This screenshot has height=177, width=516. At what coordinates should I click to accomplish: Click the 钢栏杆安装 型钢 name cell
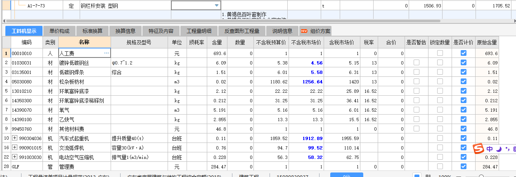click(125, 6)
